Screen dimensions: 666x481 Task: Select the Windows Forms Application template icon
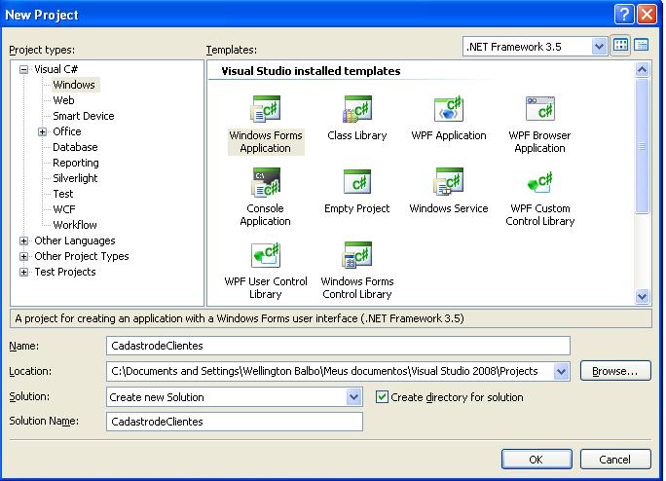pyautogui.click(x=266, y=109)
